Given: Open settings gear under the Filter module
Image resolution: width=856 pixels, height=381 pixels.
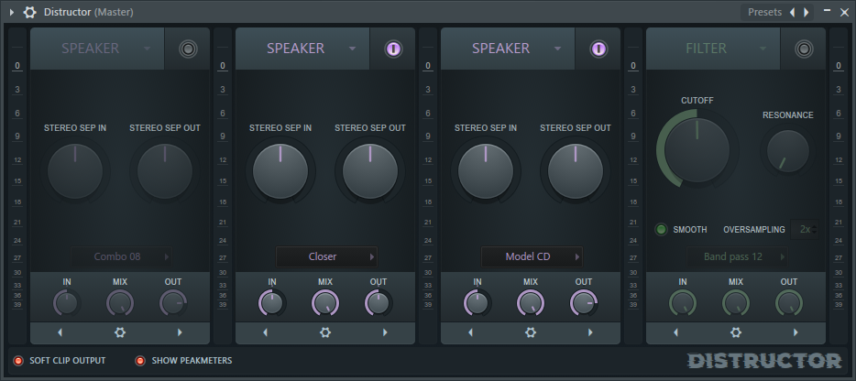Looking at the screenshot, I should [736, 332].
